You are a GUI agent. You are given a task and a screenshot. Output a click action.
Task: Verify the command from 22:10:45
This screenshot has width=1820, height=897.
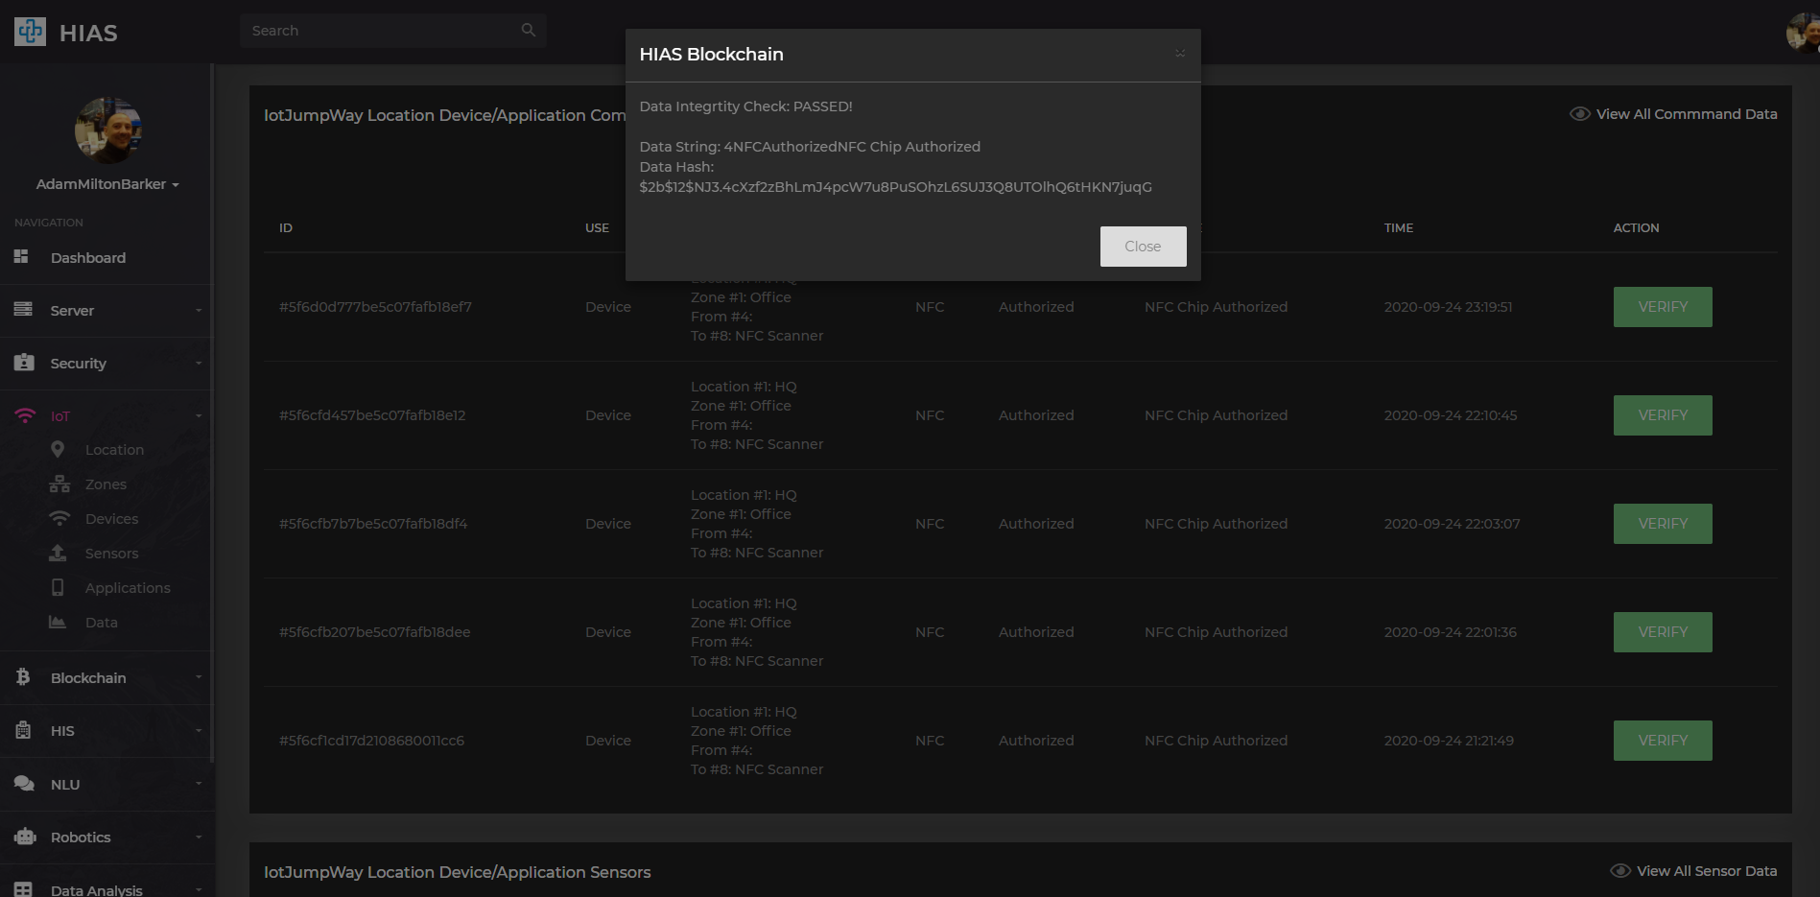tap(1663, 415)
